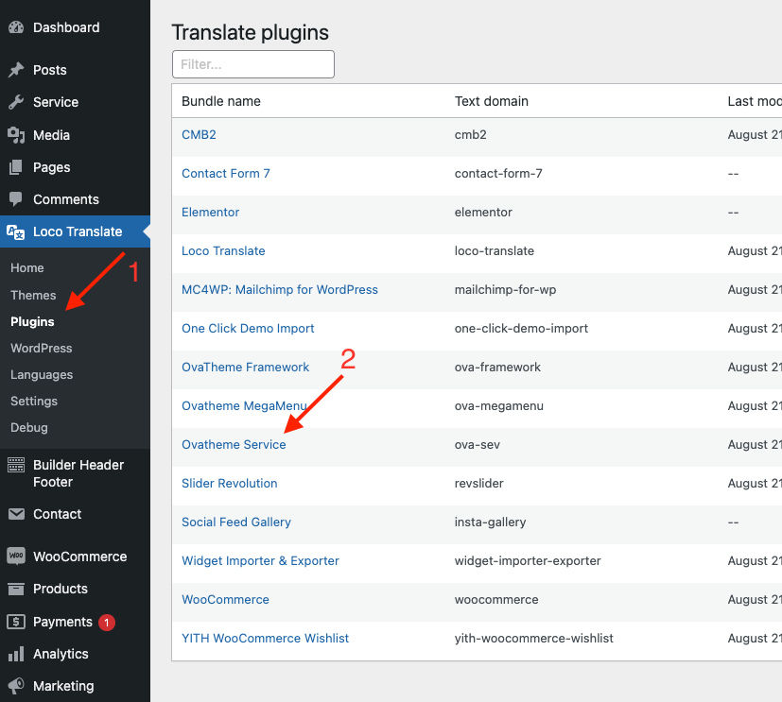Open the Contact menu label
Image resolution: width=782 pixels, height=702 pixels.
point(58,514)
